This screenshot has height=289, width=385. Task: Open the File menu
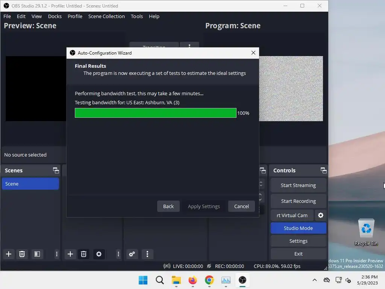(x=7, y=16)
